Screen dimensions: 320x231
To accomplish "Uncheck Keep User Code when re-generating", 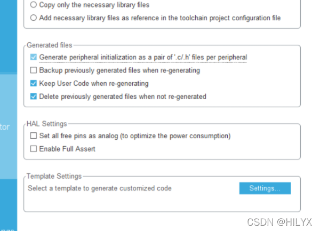I will tap(34, 83).
